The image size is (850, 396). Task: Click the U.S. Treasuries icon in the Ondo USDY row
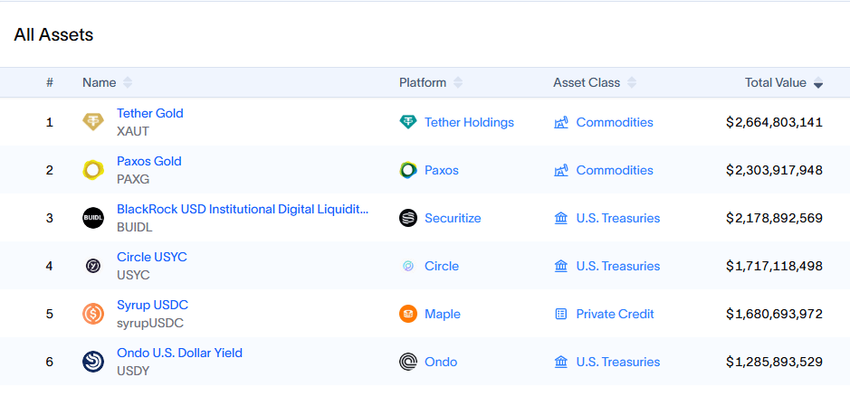[561, 362]
